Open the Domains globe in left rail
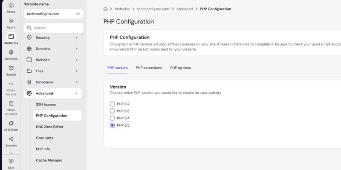 click(x=11, y=52)
